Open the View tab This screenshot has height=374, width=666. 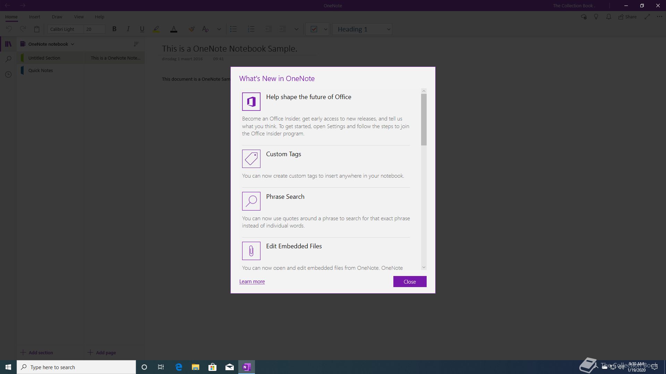tap(79, 17)
